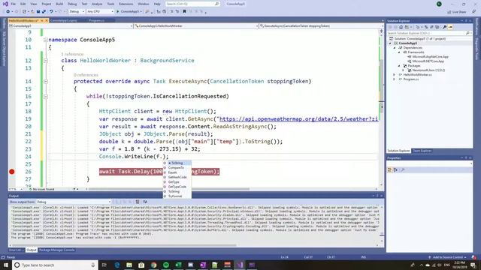The image size is (481, 270).
Task: Click the Save icon in the toolbar
Action: coord(38,12)
